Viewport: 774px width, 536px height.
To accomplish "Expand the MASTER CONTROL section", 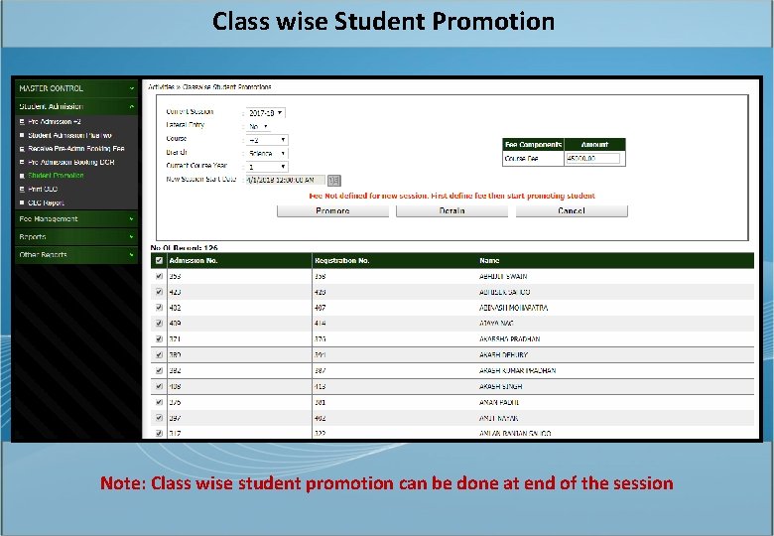I will click(x=76, y=89).
